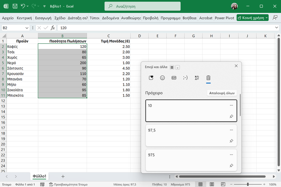Image resolution: width=281 pixels, height=187 pixels.
Task: Select the smiley Emoji tab icon
Action: (x=162, y=78)
